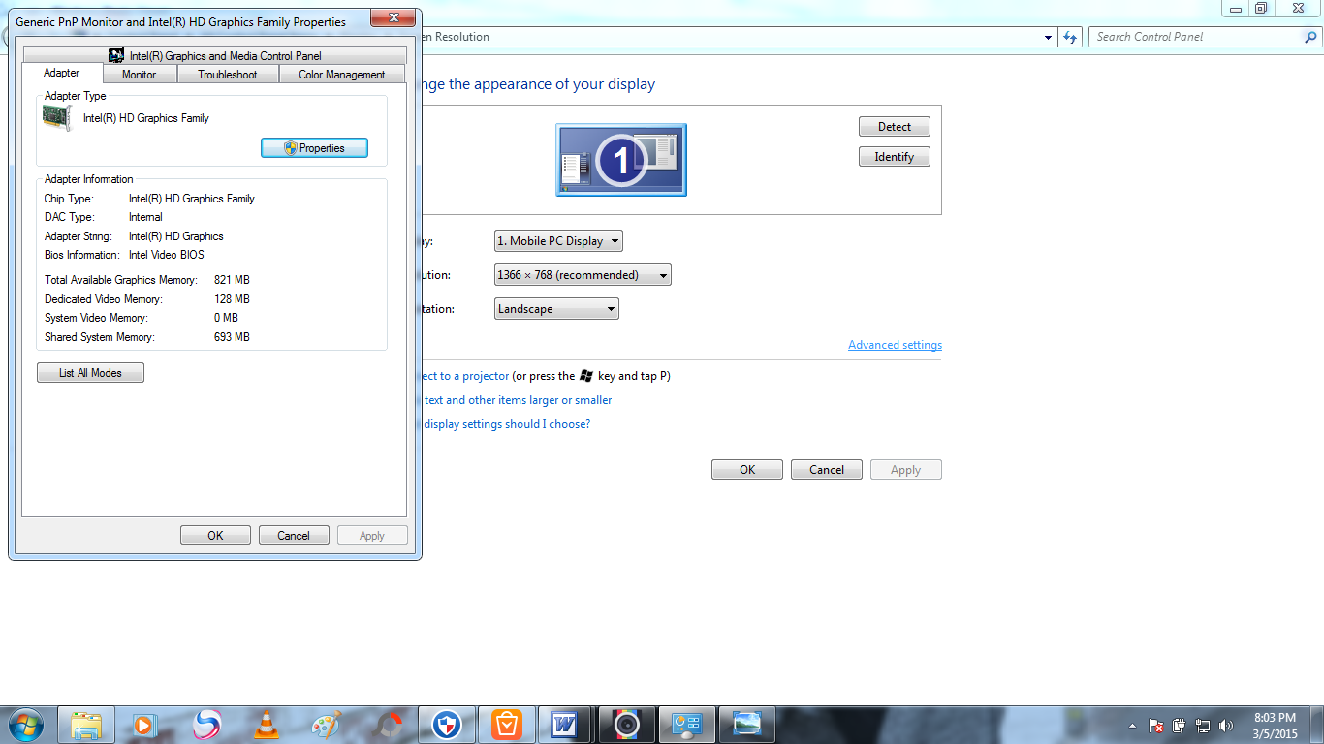
Task: Launch the red and blue swirl browser icon
Action: coord(206,725)
